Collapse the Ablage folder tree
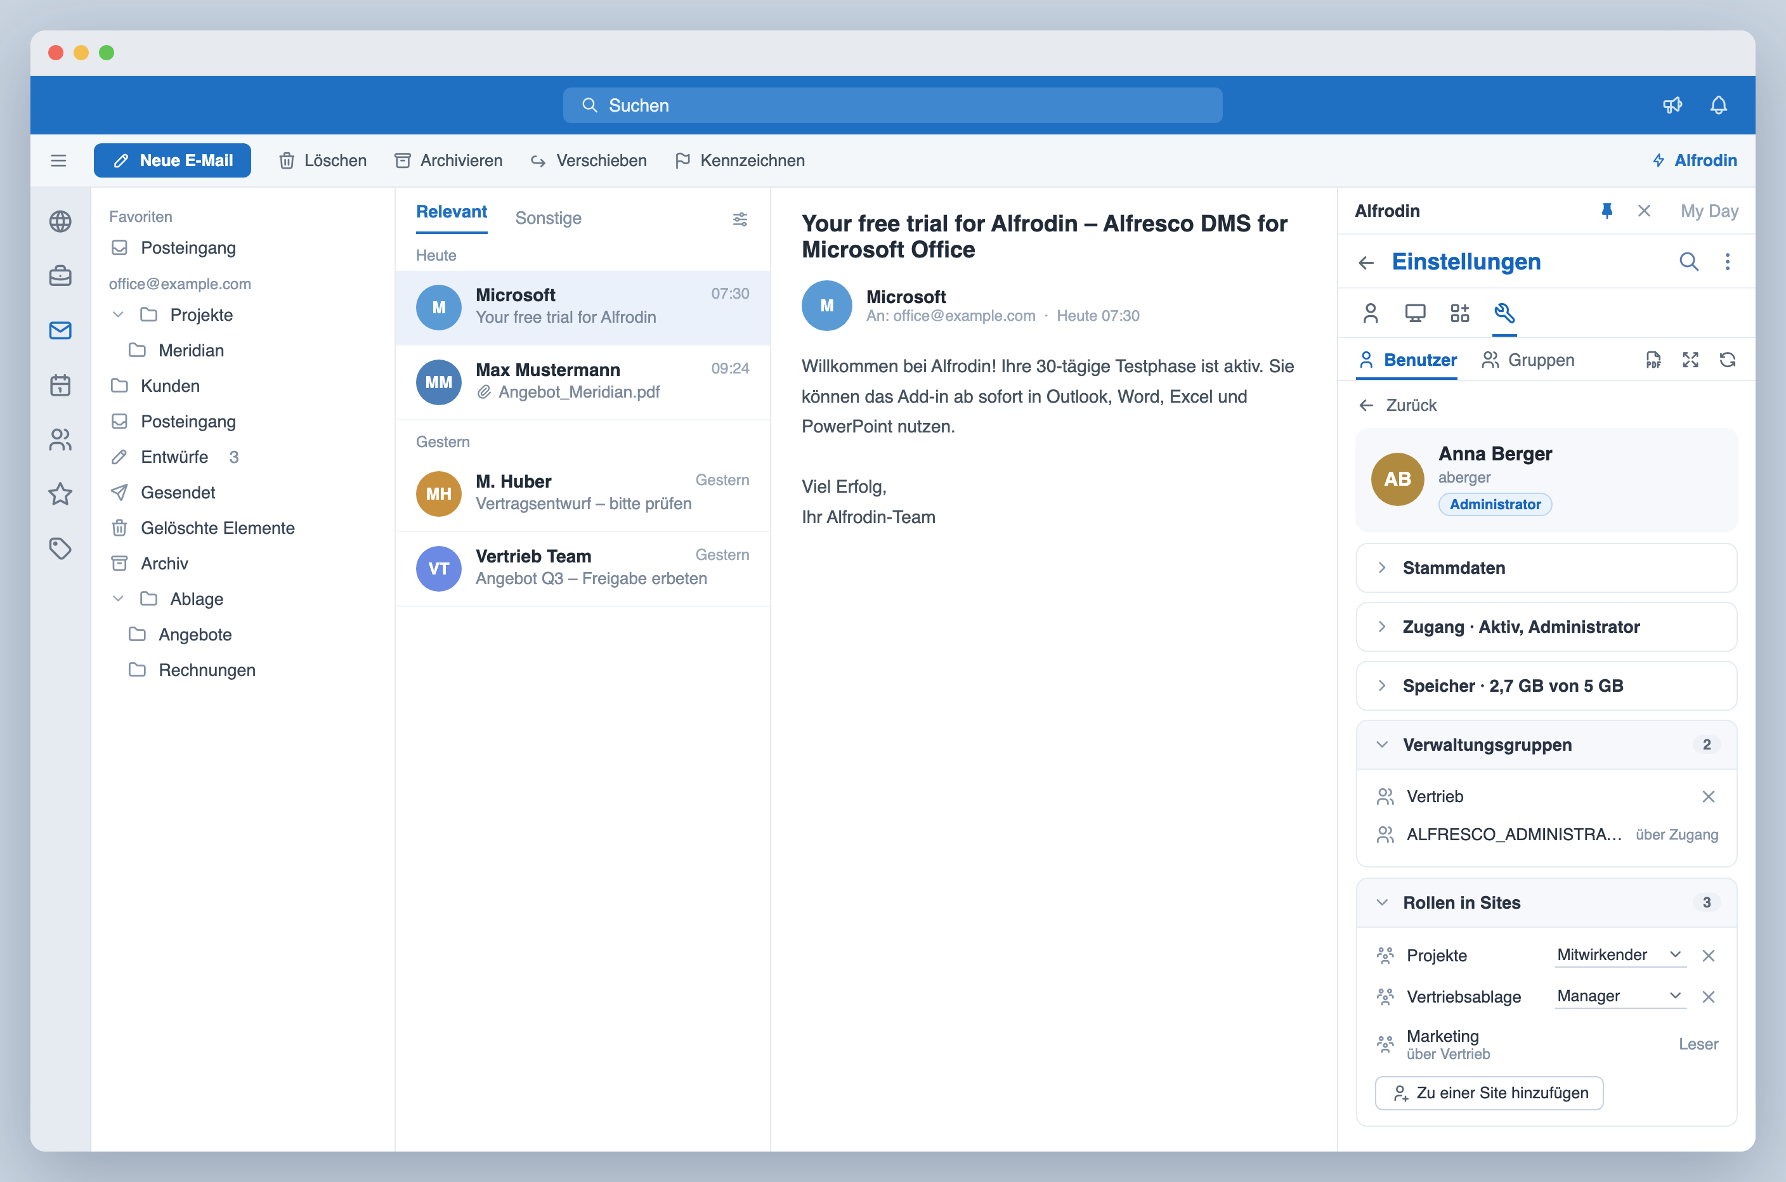This screenshot has width=1786, height=1182. tap(119, 599)
